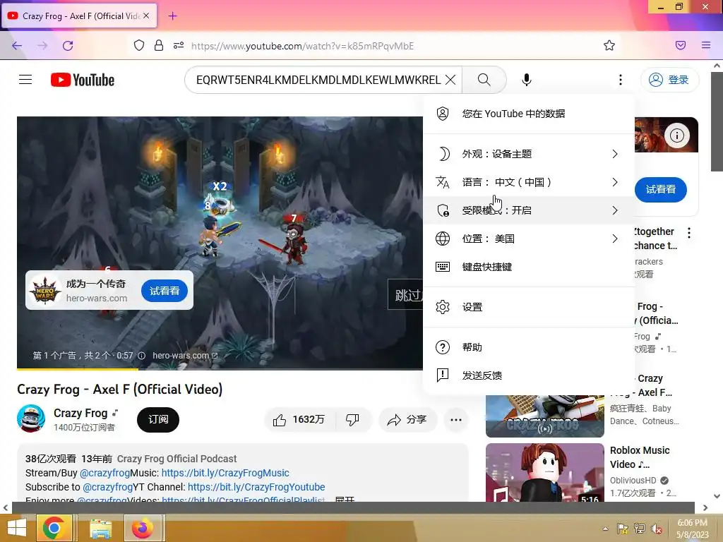Viewport: 723px width, 542px height.
Task: Open the Crazy Frog channel name link
Action: (x=80, y=413)
